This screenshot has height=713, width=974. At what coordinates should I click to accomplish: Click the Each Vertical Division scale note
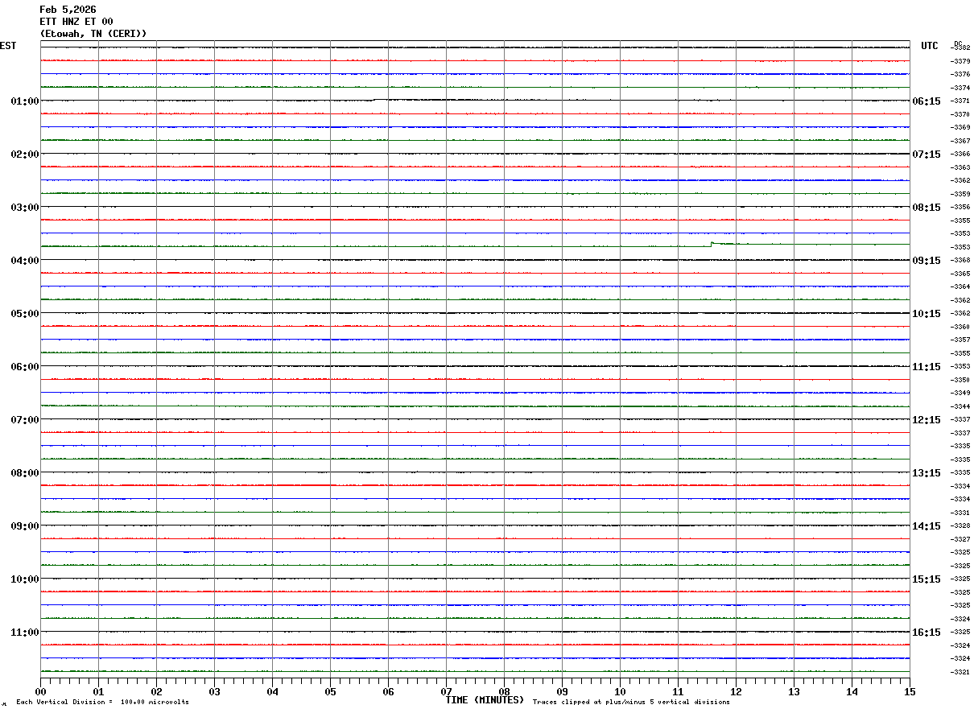102,703
